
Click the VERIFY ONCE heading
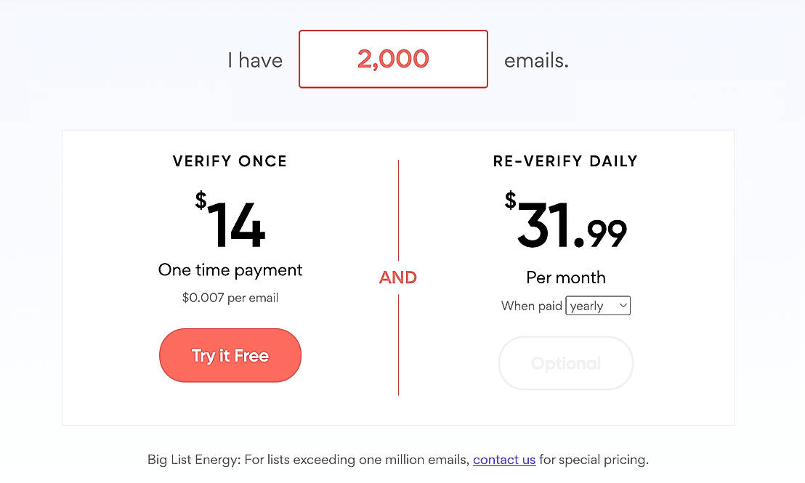pyautogui.click(x=230, y=161)
